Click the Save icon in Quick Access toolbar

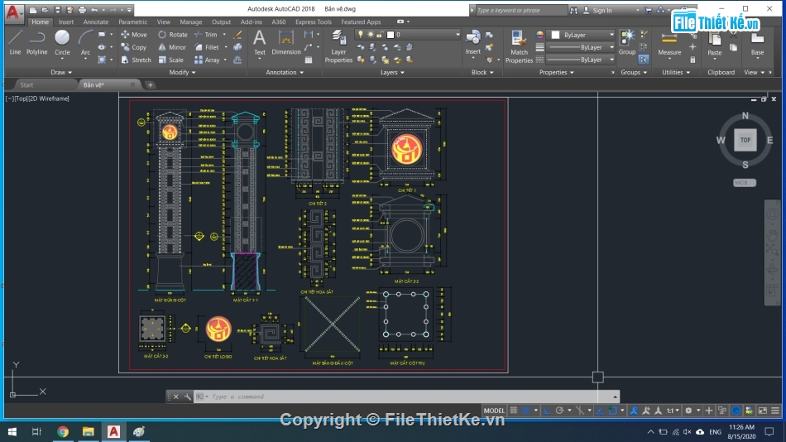point(58,10)
